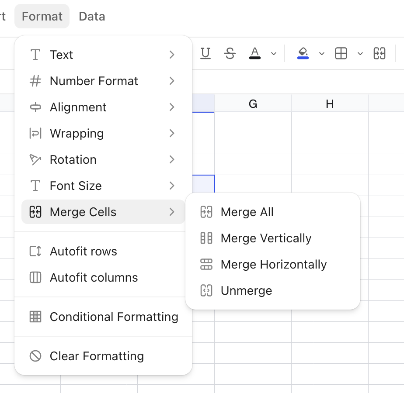Open the Number Format submenu

(x=103, y=81)
